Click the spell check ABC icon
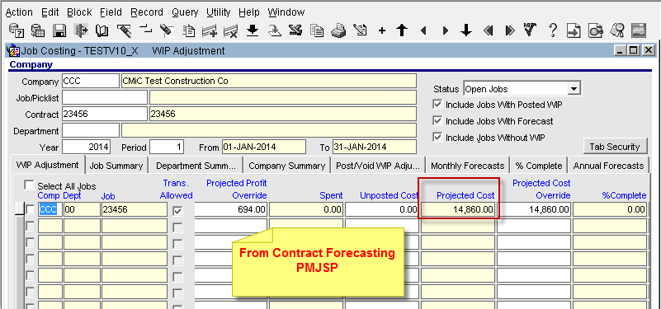This screenshot has height=309, width=661. 529,30
